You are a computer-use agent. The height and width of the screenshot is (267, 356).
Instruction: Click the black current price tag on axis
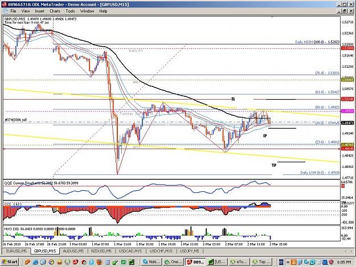click(x=347, y=123)
